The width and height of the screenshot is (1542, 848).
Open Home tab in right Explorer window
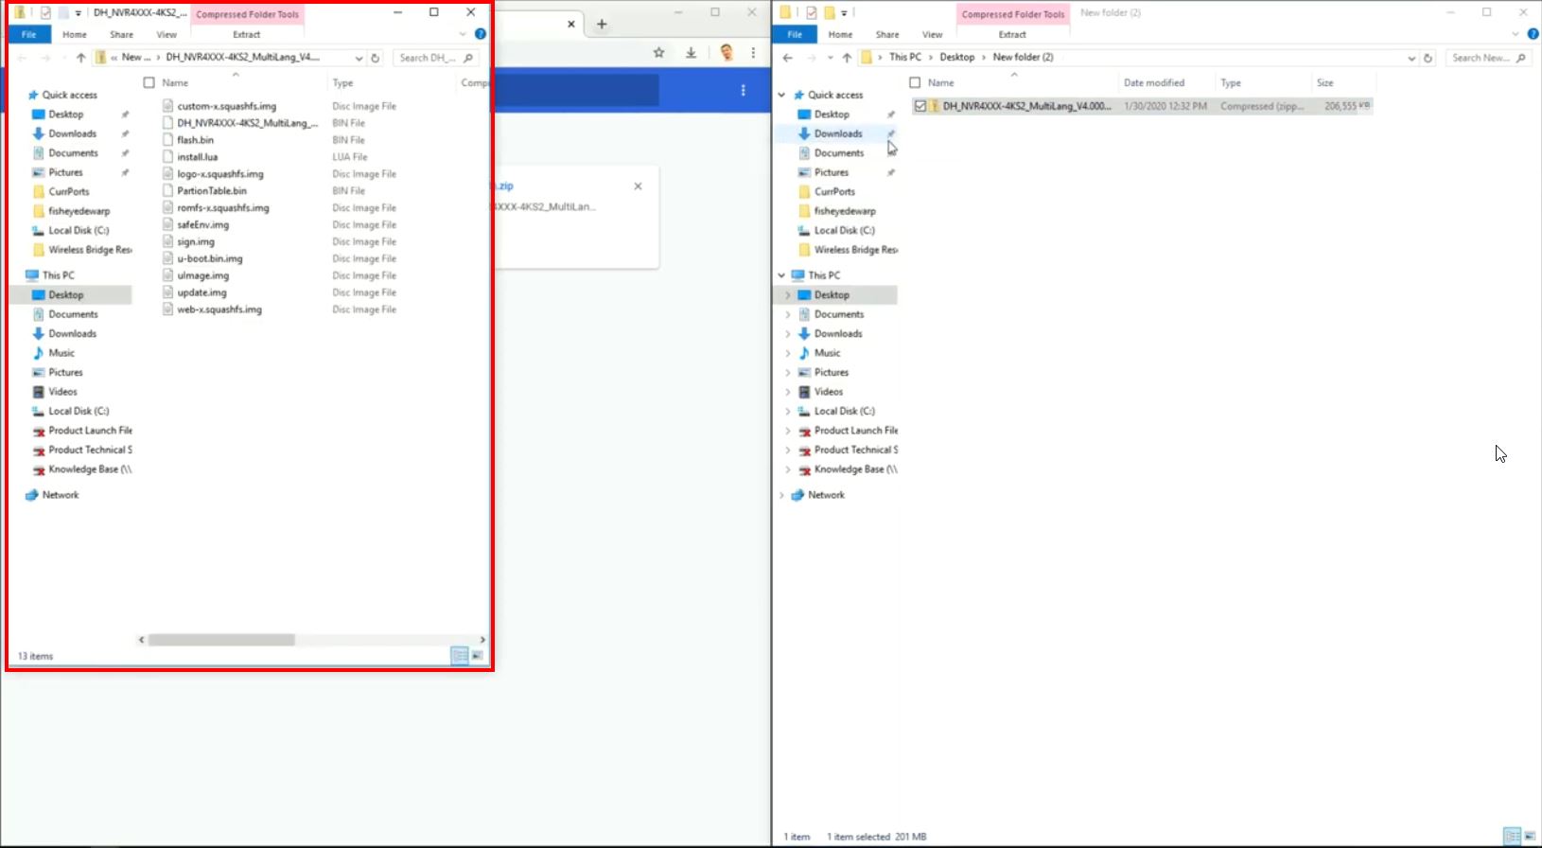point(840,34)
